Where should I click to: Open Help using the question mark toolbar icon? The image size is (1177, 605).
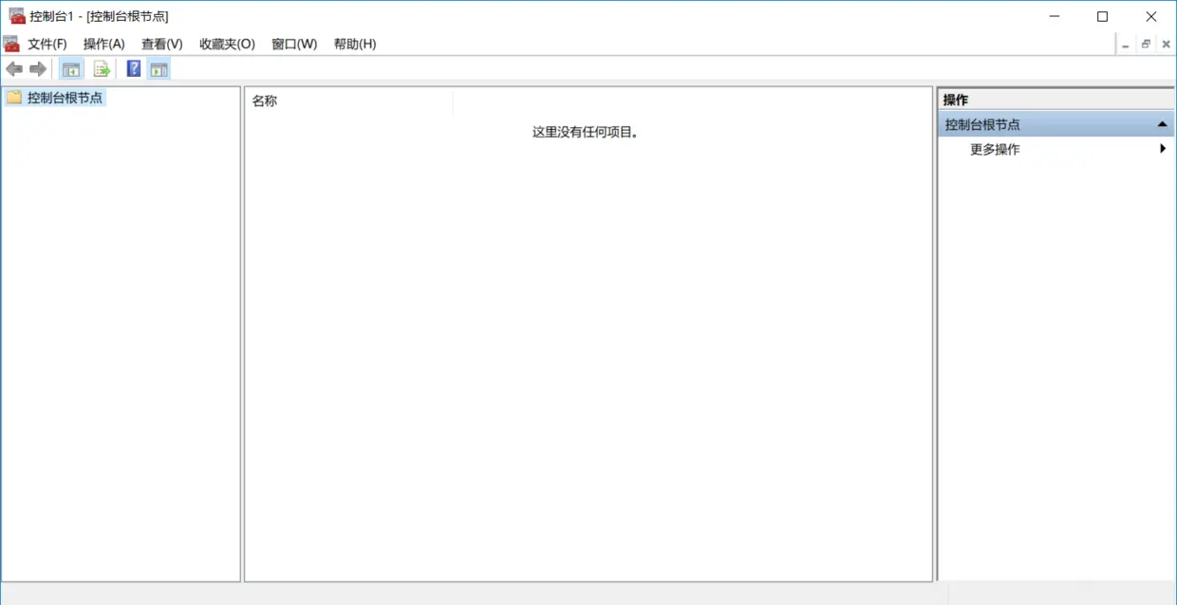point(132,67)
